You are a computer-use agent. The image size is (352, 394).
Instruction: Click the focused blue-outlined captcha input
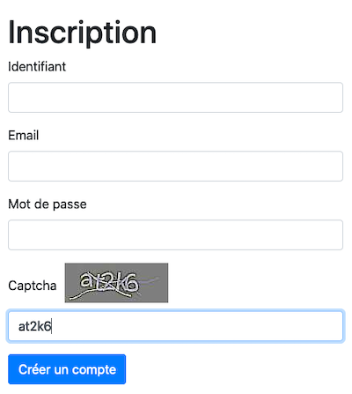coord(175,326)
